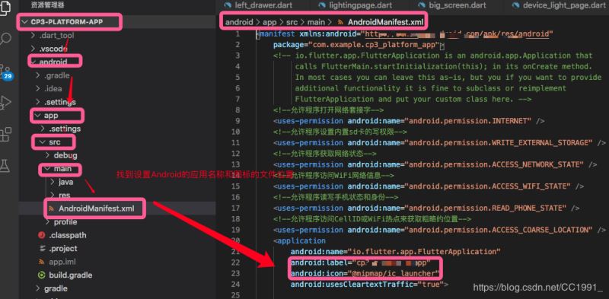
Task: Open the Explorer activity bar icon
Action: 5,8
